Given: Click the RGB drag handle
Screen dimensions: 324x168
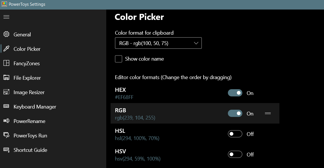Looking at the screenshot, I should [268, 113].
